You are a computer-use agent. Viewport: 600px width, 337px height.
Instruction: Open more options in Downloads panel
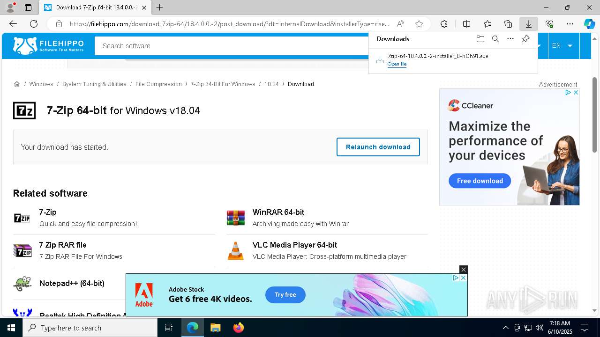pos(510,39)
